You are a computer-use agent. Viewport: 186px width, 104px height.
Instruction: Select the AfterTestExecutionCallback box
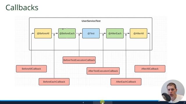(103, 71)
